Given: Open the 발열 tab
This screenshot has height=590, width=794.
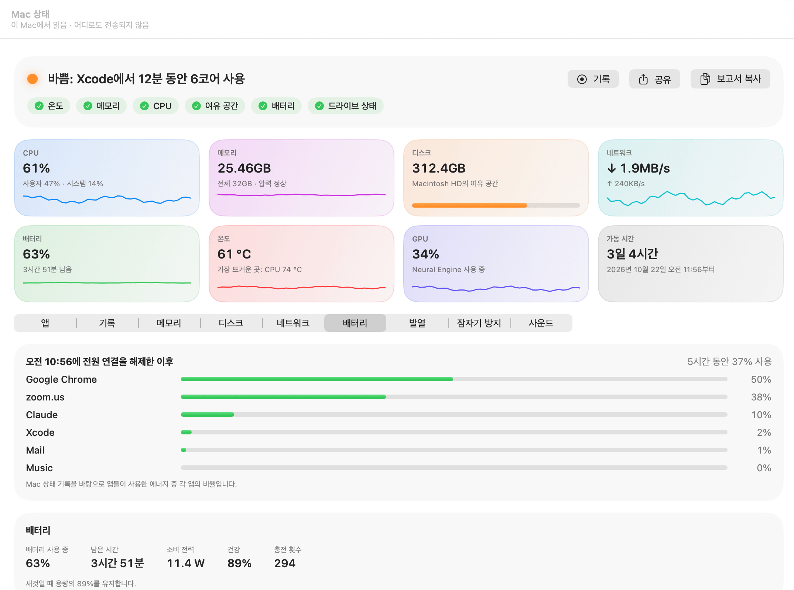Looking at the screenshot, I should pyautogui.click(x=417, y=323).
